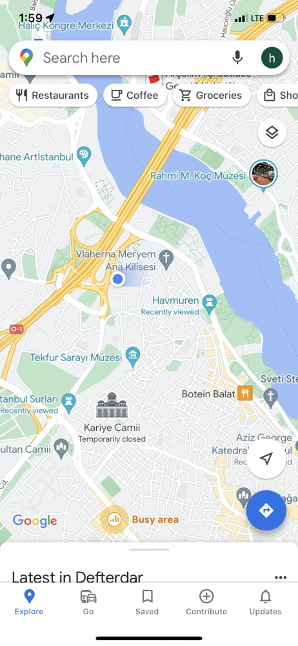The image size is (298, 646).
Task: Open the Updates tab
Action: click(266, 602)
